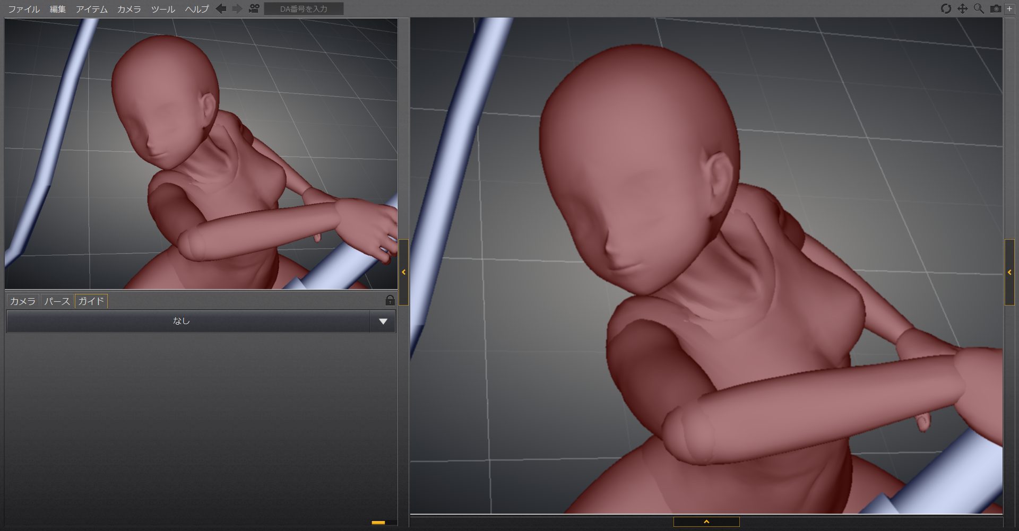The image size is (1019, 531).
Task: Expand the bottom panel up-arrow handle
Action: pyautogui.click(x=706, y=522)
